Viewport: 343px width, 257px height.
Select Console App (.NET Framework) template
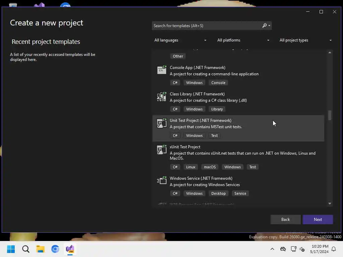(238, 75)
